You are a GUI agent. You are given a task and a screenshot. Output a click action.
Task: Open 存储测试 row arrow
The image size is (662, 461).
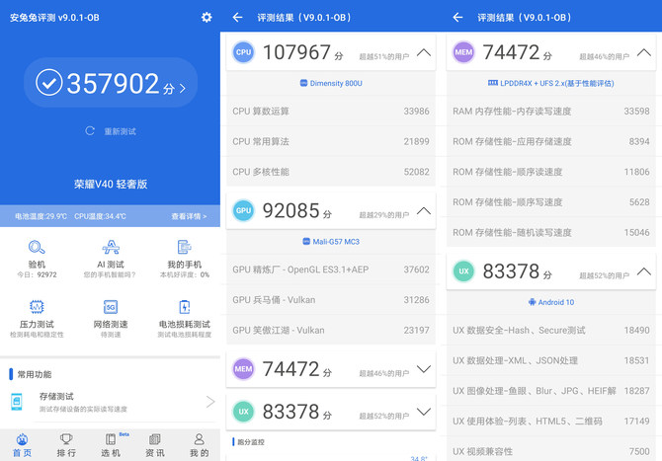click(x=210, y=402)
